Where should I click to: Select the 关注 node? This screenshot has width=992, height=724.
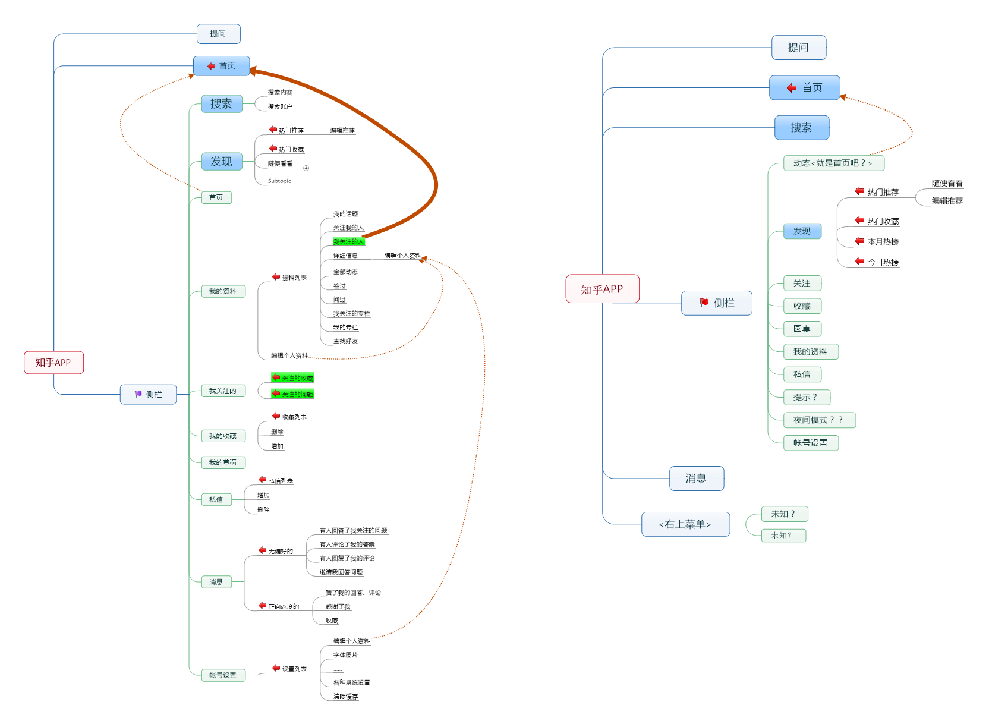pyautogui.click(x=802, y=284)
